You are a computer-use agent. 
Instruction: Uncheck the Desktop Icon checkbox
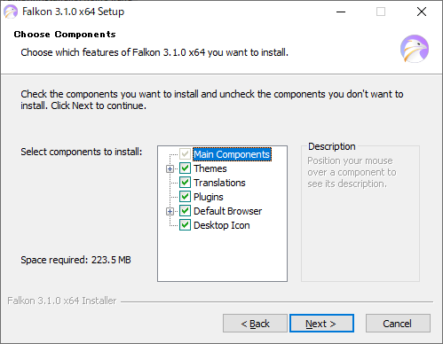pos(185,225)
